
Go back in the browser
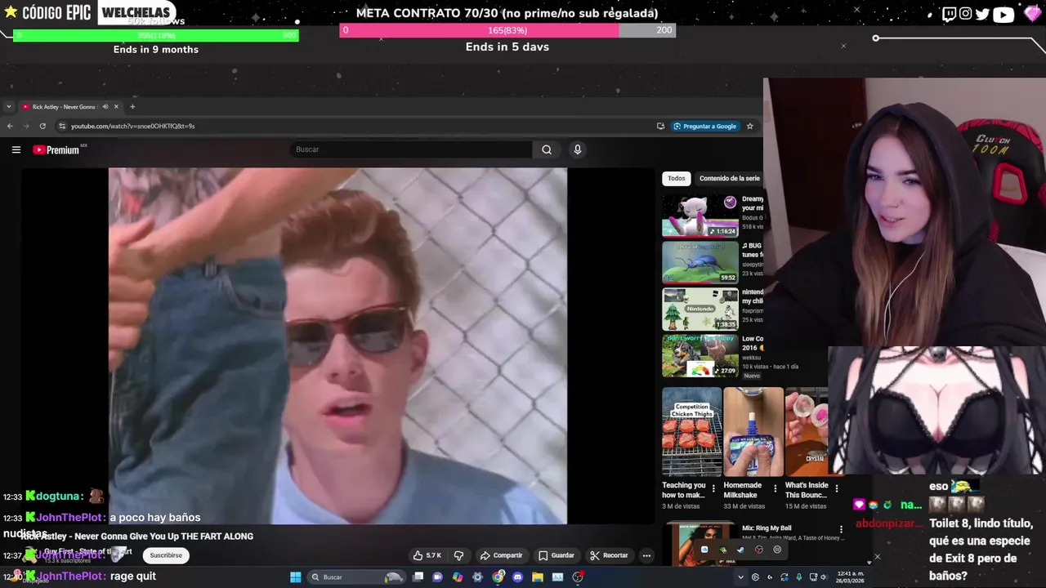10,126
